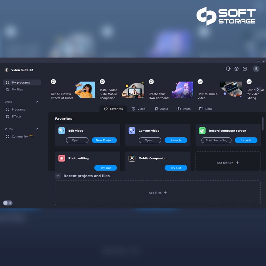The image size is (266, 266).
Task: Click New Project for Edit video
Action: (x=104, y=140)
